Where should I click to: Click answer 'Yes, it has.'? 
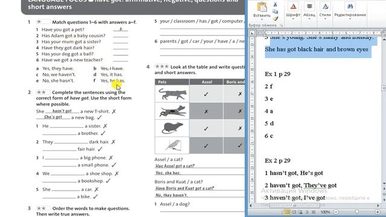pyautogui.click(x=111, y=75)
